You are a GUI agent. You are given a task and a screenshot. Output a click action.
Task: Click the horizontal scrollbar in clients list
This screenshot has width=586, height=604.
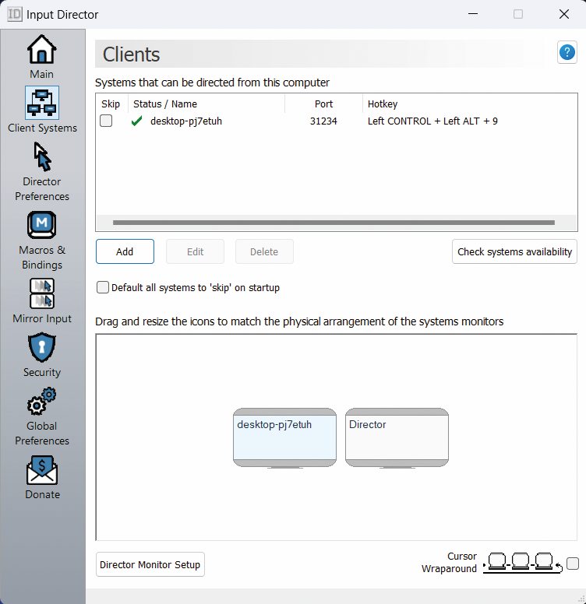click(334, 223)
